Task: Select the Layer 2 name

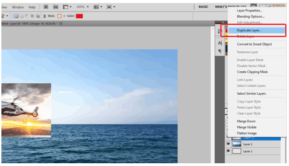Action: coord(247,144)
